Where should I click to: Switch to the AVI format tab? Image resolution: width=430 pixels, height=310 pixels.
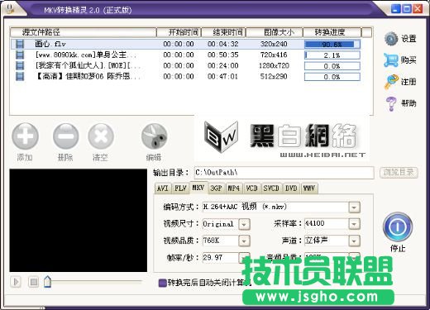coord(163,188)
